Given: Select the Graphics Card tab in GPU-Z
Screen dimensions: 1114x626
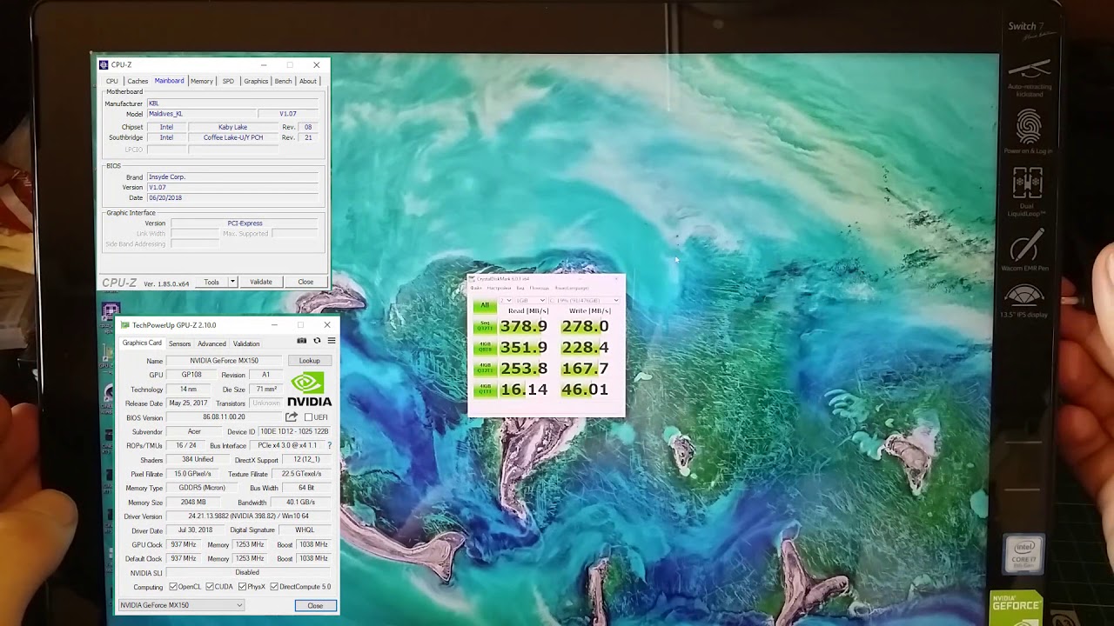Looking at the screenshot, I should pyautogui.click(x=142, y=343).
